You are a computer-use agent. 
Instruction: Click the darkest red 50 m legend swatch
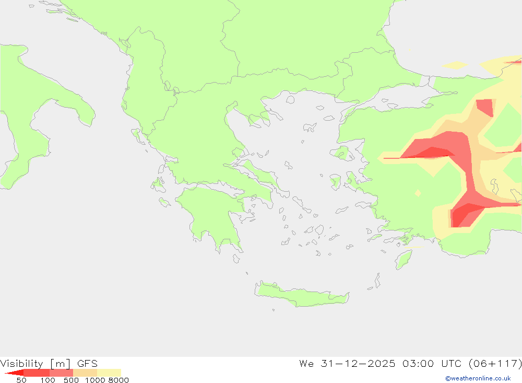pos(14,373)
